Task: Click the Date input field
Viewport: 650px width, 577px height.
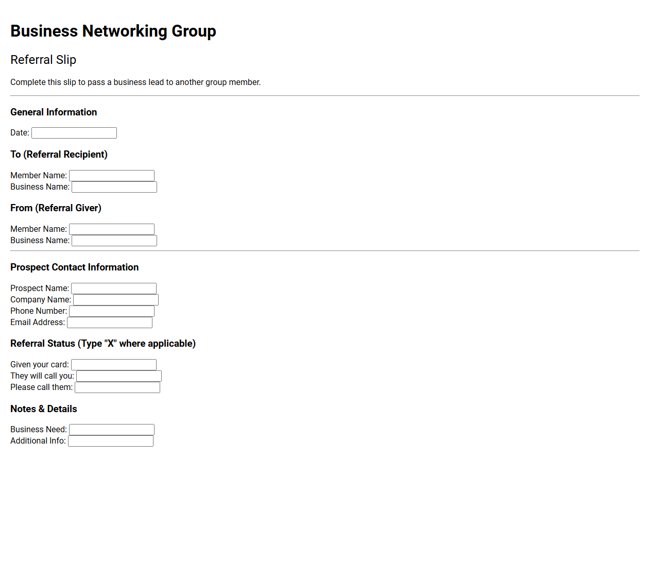Action: click(74, 133)
